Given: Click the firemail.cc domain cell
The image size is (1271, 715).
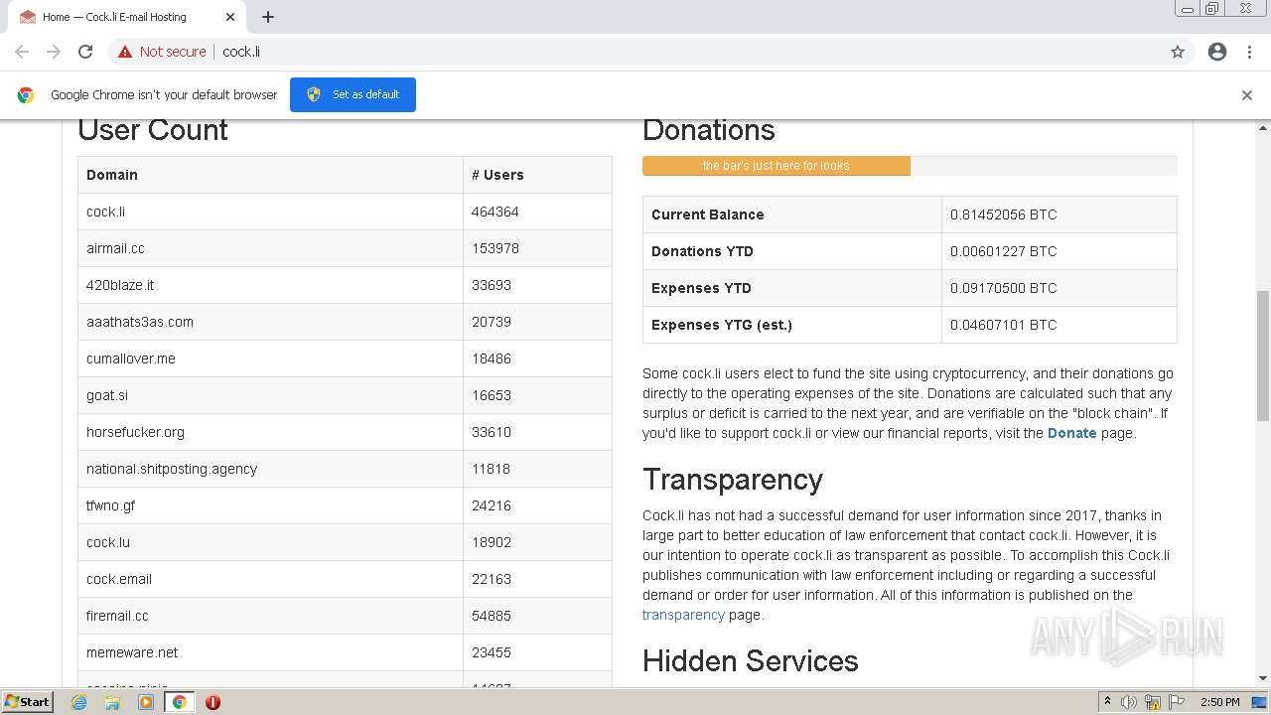Looking at the screenshot, I should [x=270, y=616].
